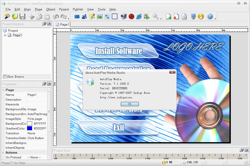Collapse the Actions property category
The height and width of the screenshot is (166, 250).
[x=3, y=152]
